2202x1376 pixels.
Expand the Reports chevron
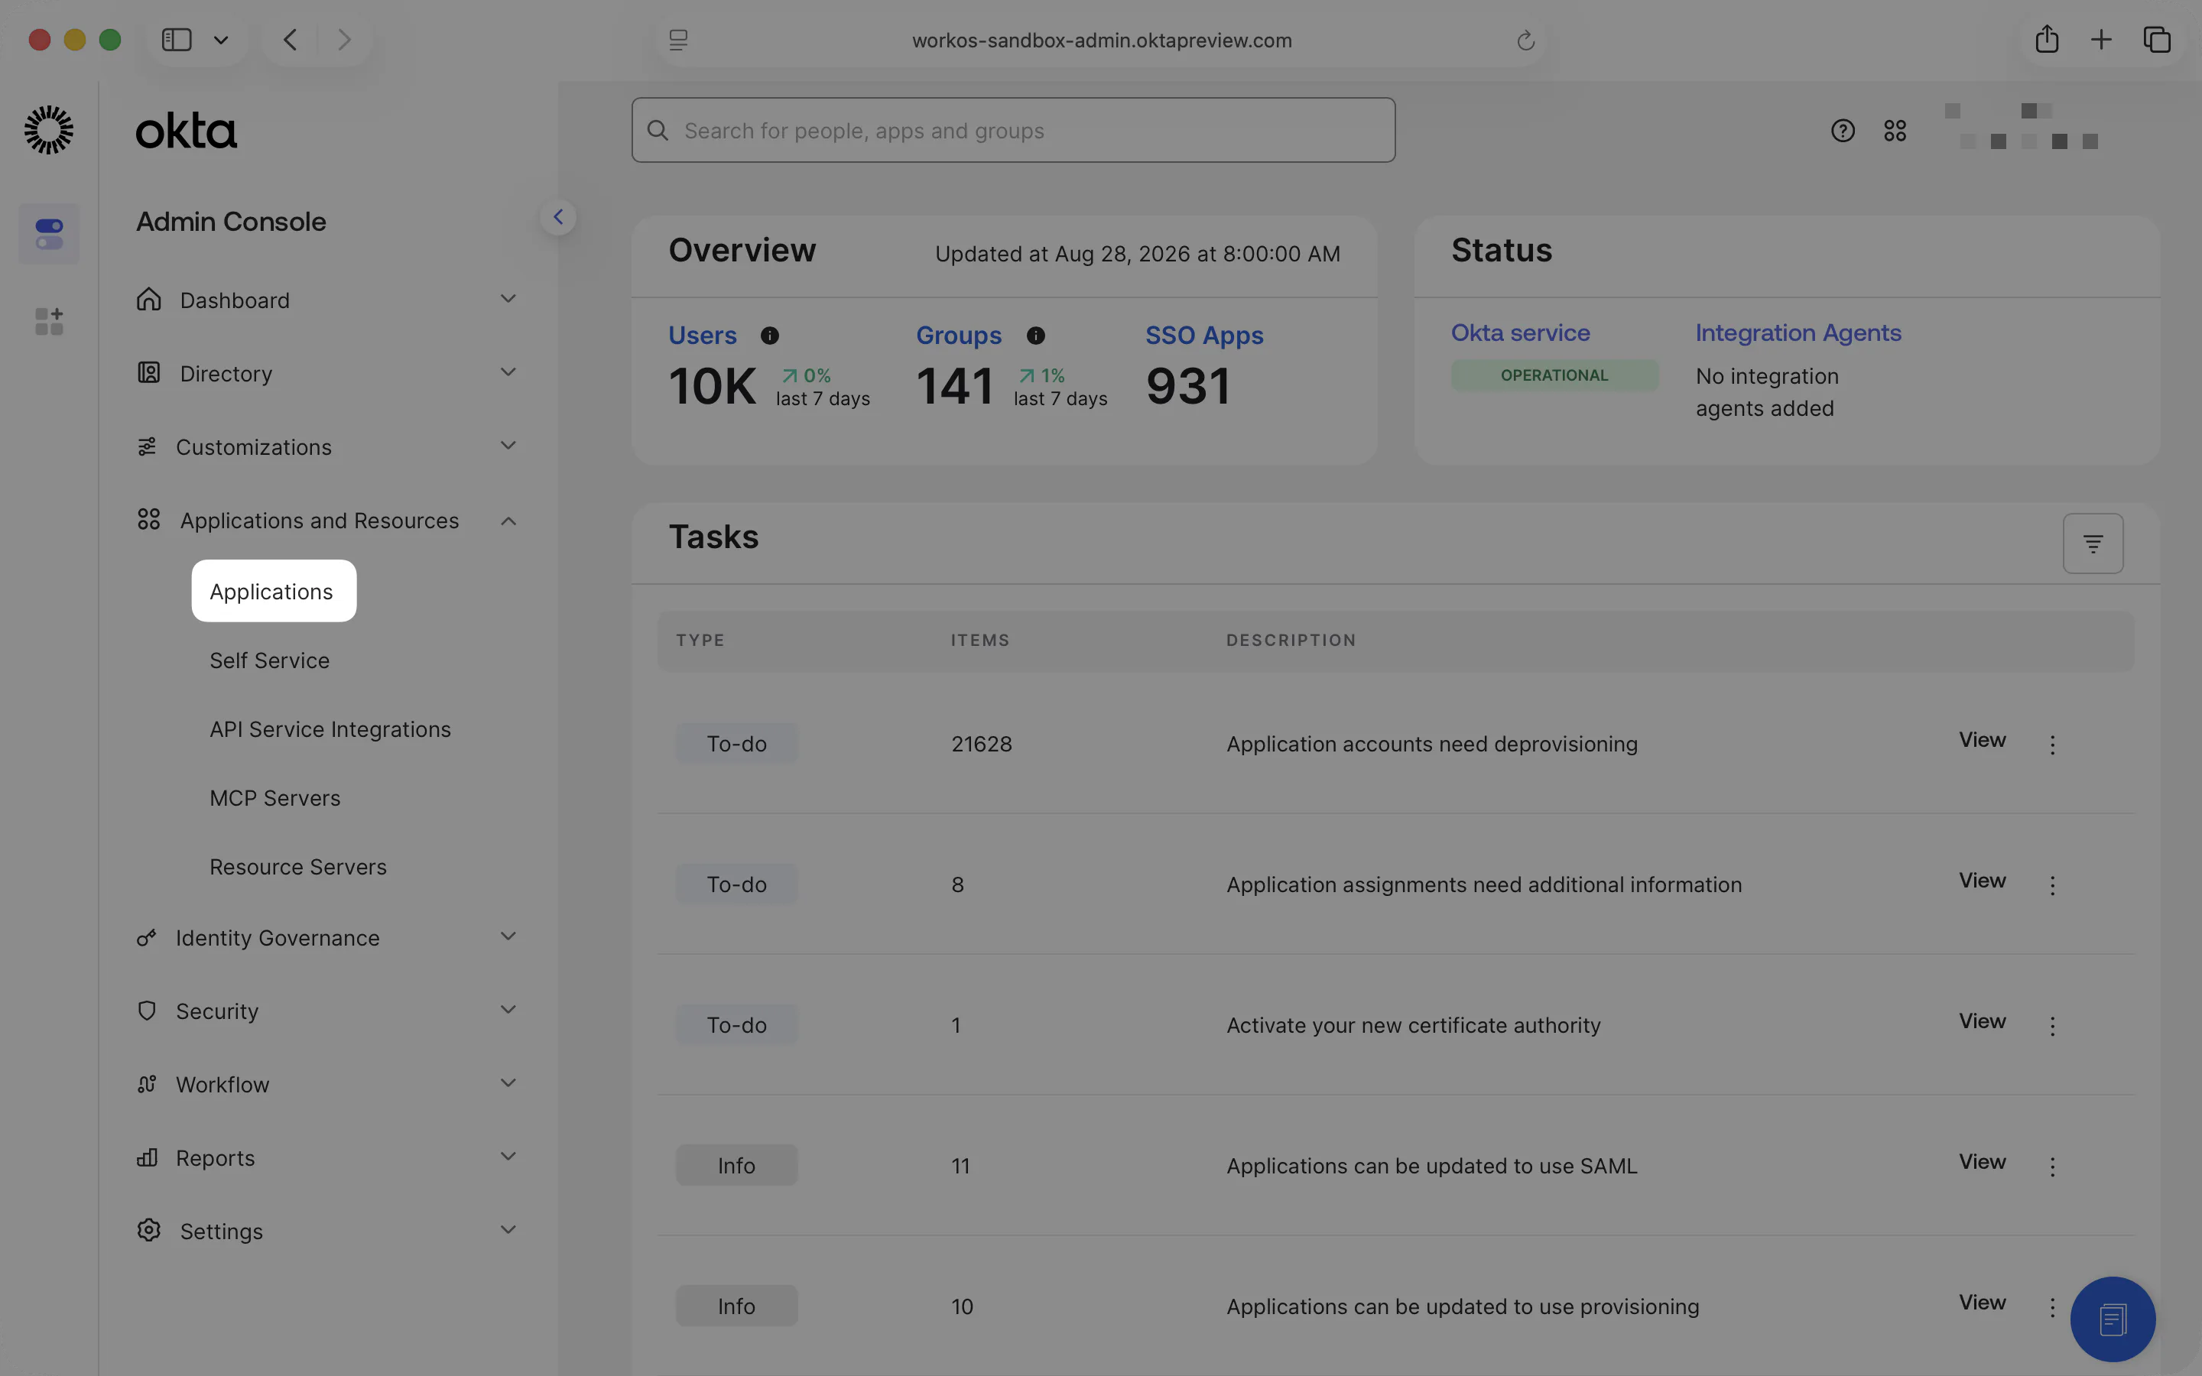point(508,1156)
